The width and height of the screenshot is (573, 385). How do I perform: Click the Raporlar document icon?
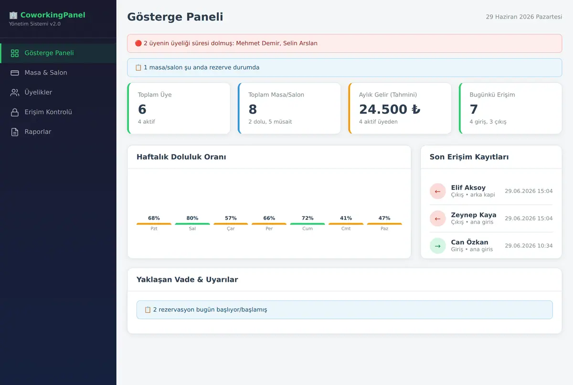[15, 132]
